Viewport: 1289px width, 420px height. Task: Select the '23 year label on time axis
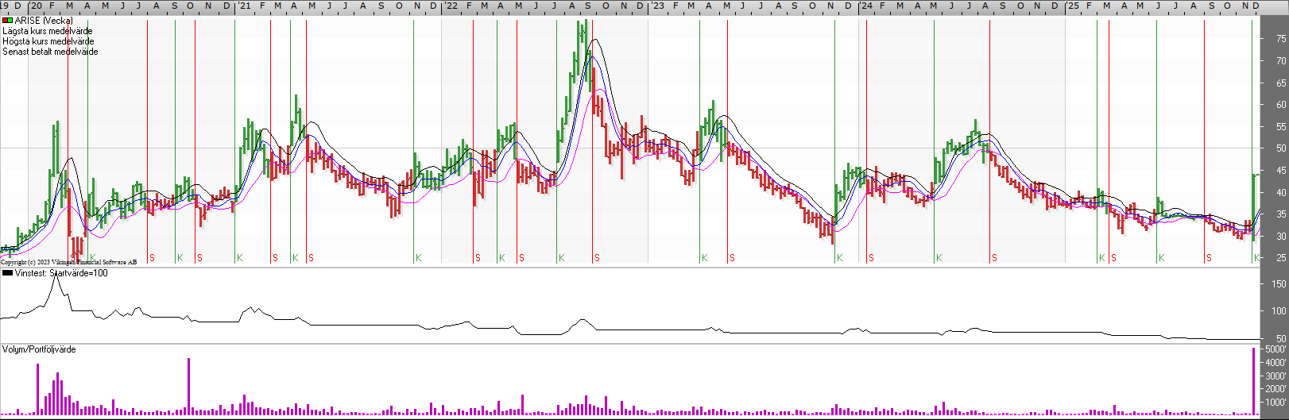click(657, 6)
